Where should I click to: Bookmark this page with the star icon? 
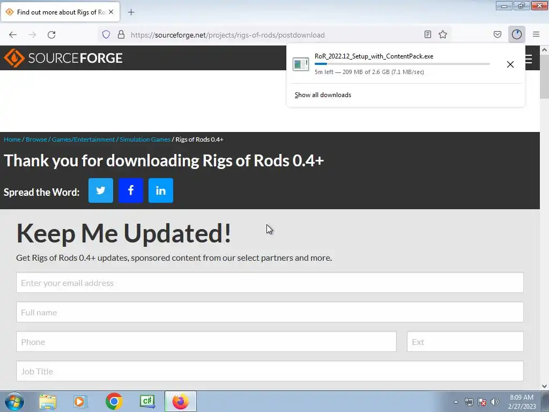pos(443,34)
